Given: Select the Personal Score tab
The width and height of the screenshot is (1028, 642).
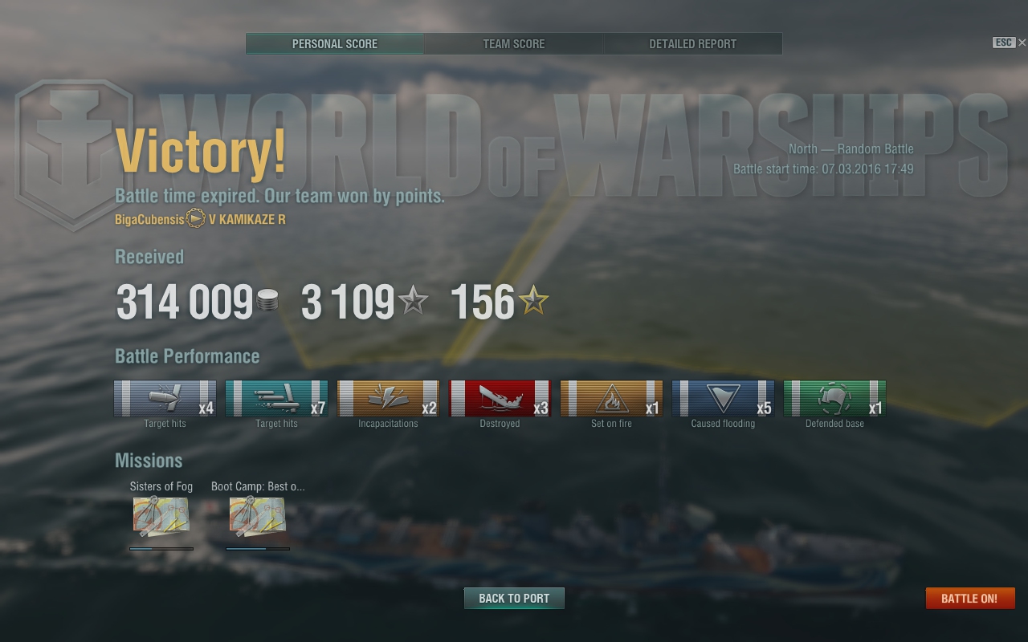Looking at the screenshot, I should [335, 44].
